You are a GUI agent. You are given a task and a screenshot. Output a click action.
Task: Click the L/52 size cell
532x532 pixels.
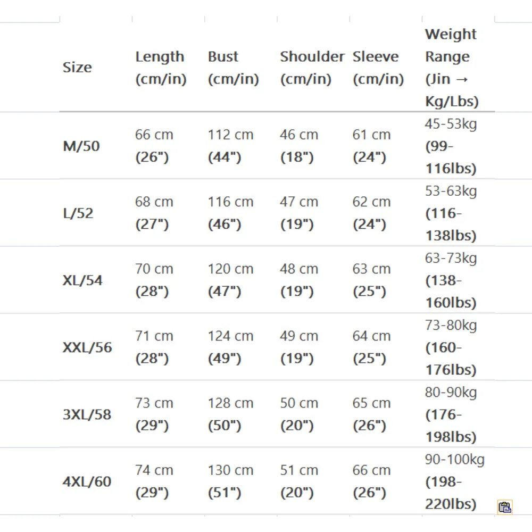click(x=78, y=213)
